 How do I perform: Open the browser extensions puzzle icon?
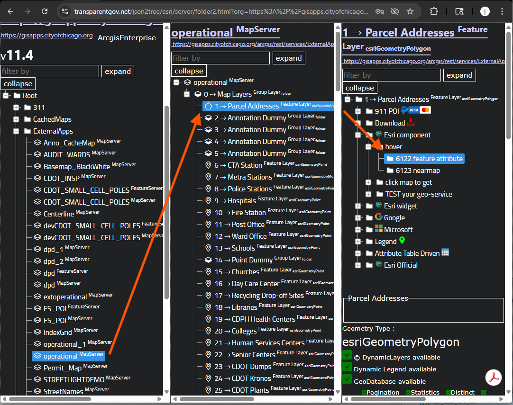pyautogui.click(x=434, y=11)
